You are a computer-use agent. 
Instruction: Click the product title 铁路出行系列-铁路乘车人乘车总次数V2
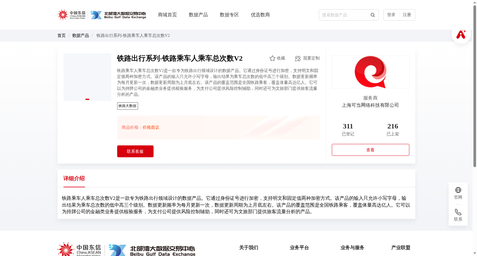(180, 58)
